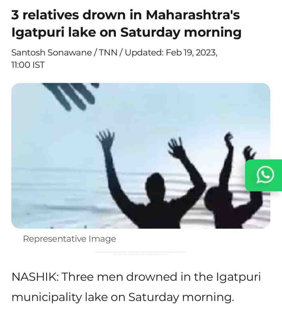Tap the TNN source label
The height and width of the screenshot is (324, 282).
[x=108, y=53]
